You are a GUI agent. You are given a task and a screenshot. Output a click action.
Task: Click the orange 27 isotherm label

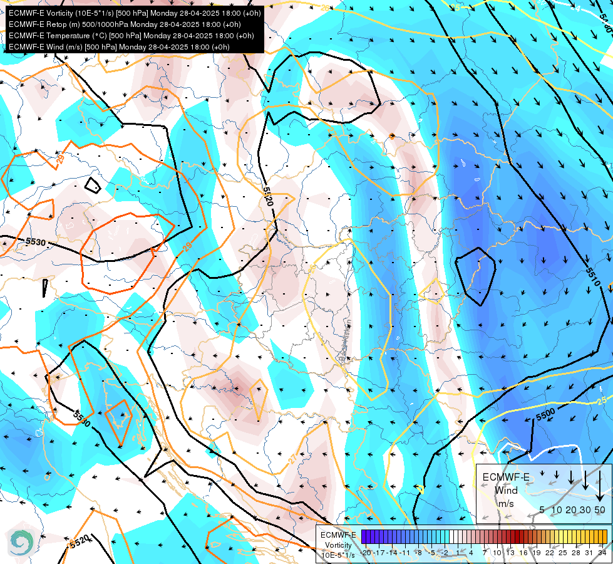293,458
